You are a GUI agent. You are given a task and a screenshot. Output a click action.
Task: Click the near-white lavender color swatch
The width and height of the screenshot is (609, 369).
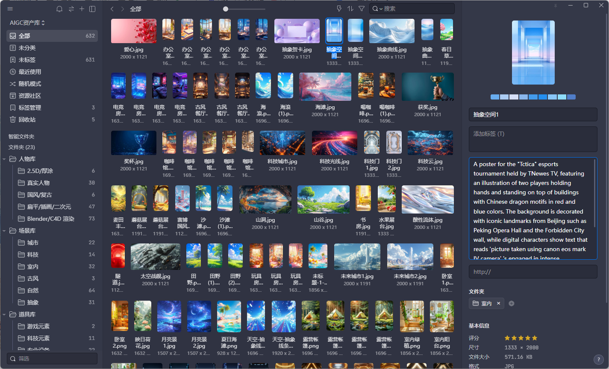[x=514, y=97]
